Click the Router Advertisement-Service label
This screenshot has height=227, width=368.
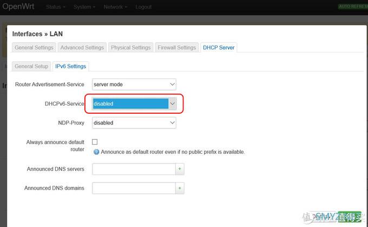[50, 85]
